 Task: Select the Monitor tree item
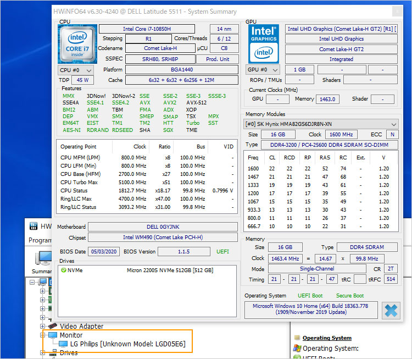coord(71,335)
